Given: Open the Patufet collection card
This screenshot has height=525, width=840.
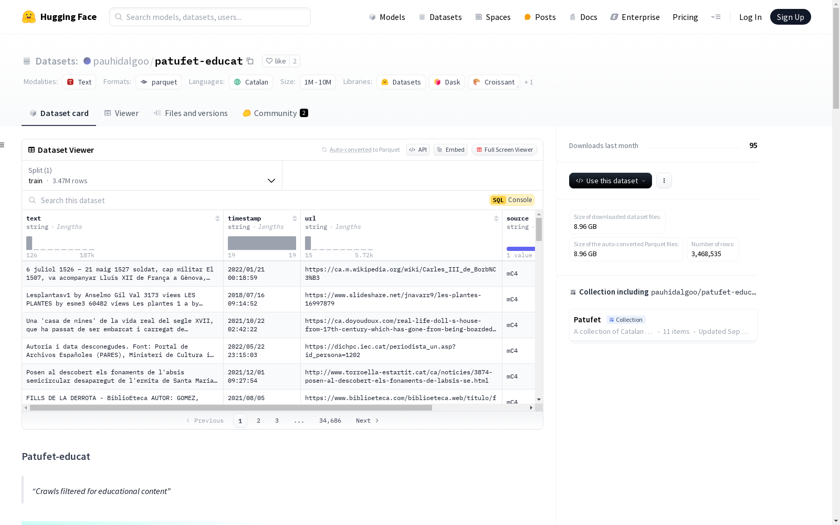Looking at the screenshot, I should 663,325.
